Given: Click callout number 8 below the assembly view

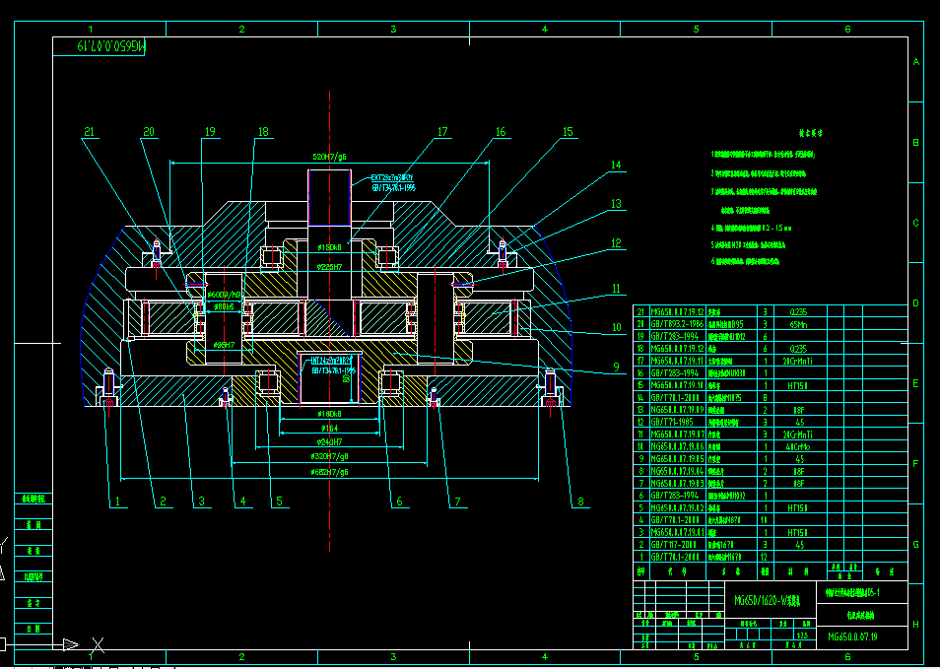Looking at the screenshot, I should click(580, 502).
